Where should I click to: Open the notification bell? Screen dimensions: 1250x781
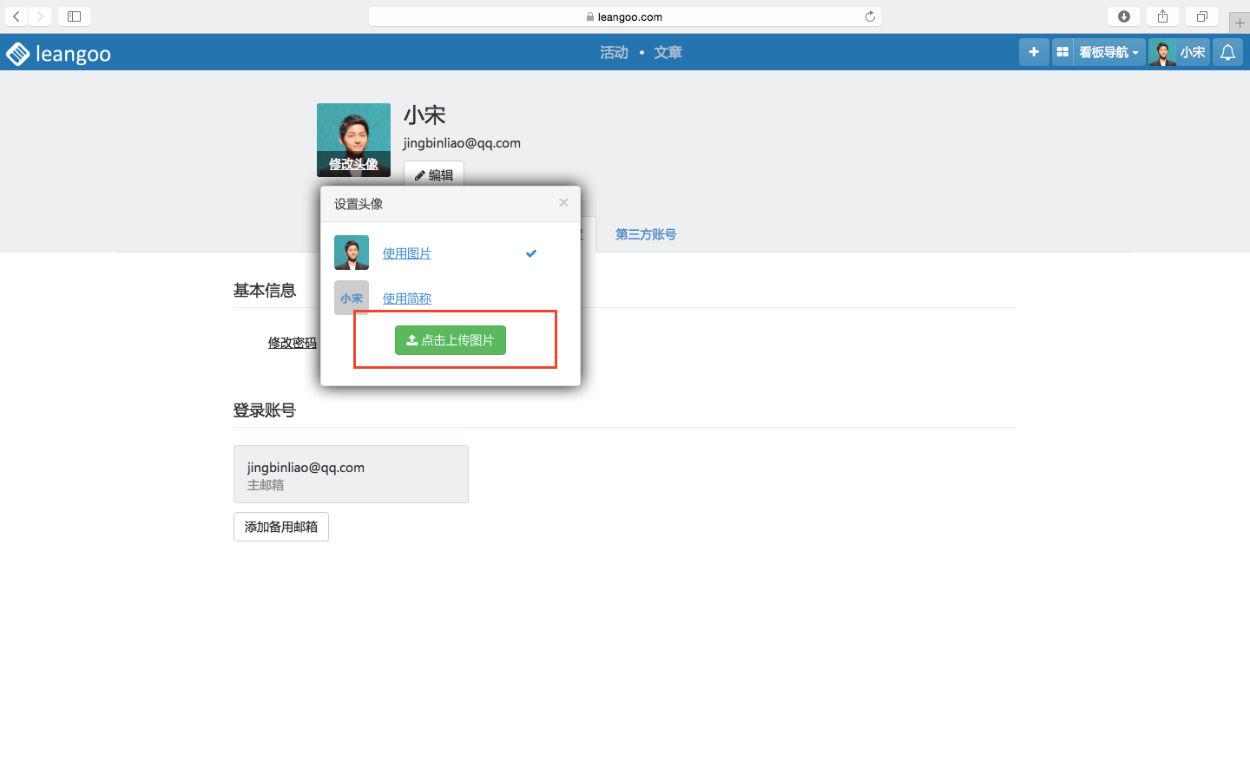point(1227,52)
